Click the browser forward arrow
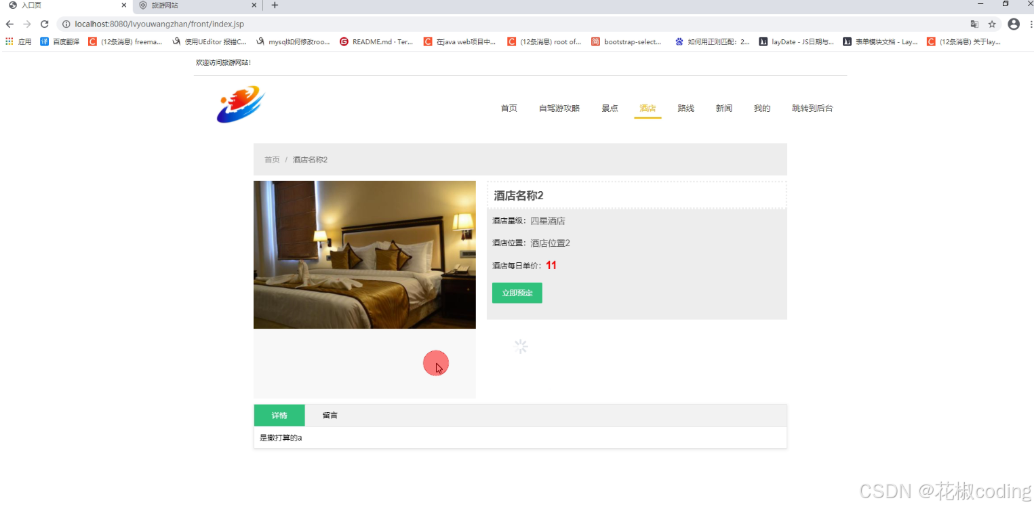 click(x=27, y=24)
